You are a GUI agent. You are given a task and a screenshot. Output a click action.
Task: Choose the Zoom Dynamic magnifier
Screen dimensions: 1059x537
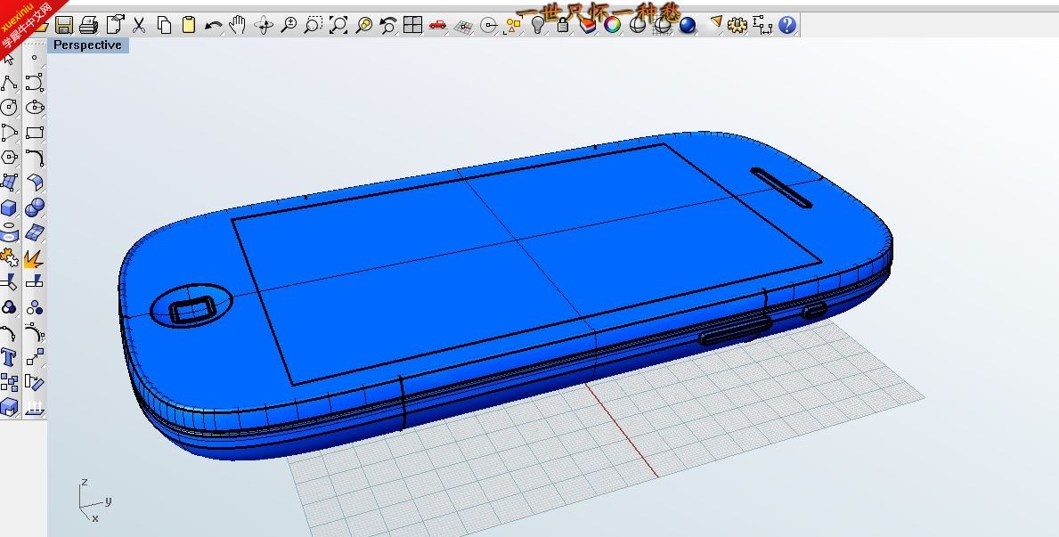289,26
